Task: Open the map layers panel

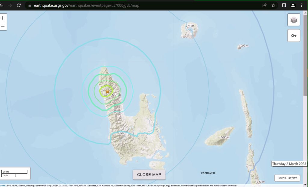Action: pos(294,20)
